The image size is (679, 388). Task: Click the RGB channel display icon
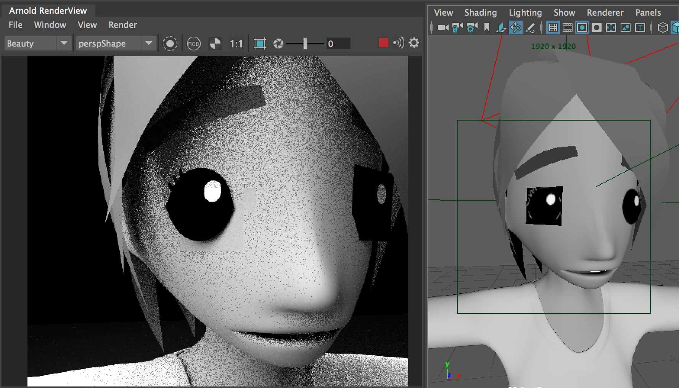pyautogui.click(x=193, y=43)
